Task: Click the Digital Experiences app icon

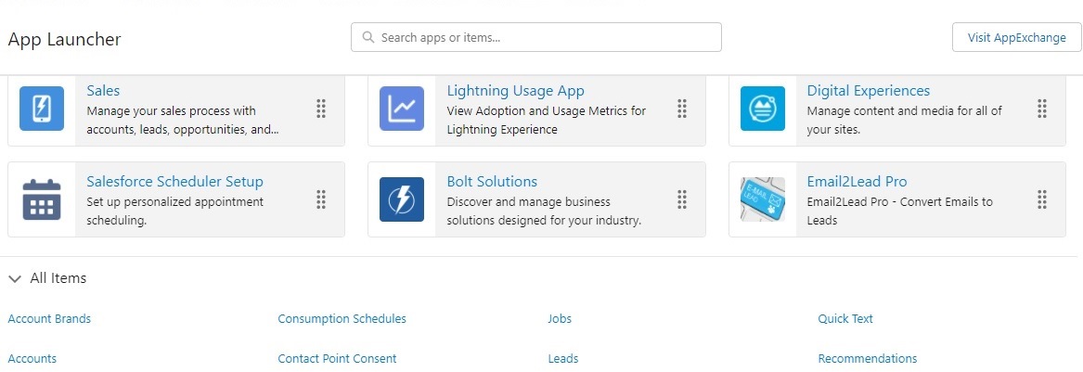Action: [x=763, y=109]
